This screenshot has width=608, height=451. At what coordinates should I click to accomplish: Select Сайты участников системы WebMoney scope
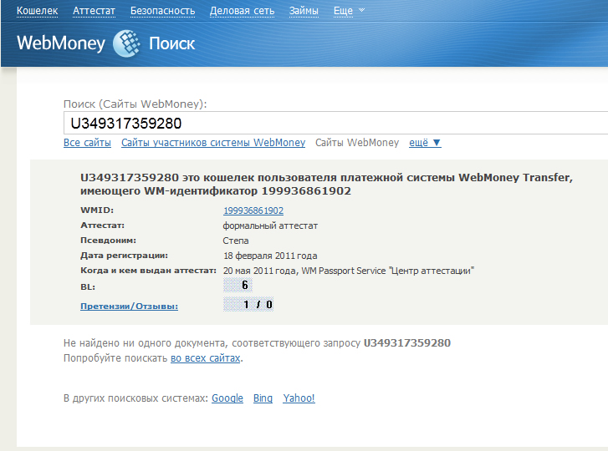click(213, 143)
